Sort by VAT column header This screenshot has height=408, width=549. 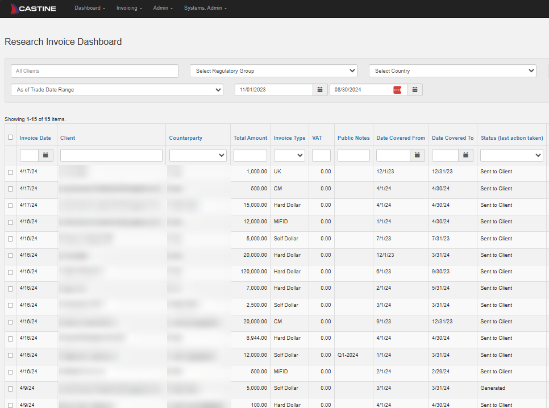[317, 138]
